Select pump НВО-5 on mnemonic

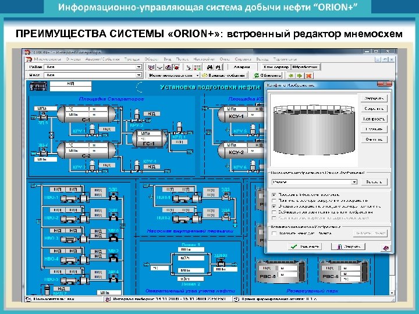click(x=75, y=280)
